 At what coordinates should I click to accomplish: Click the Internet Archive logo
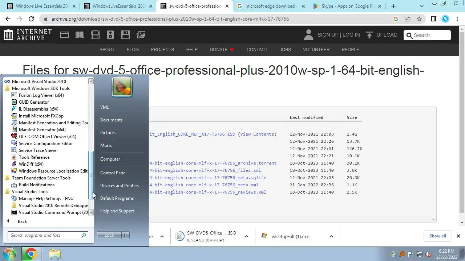tap(28, 35)
